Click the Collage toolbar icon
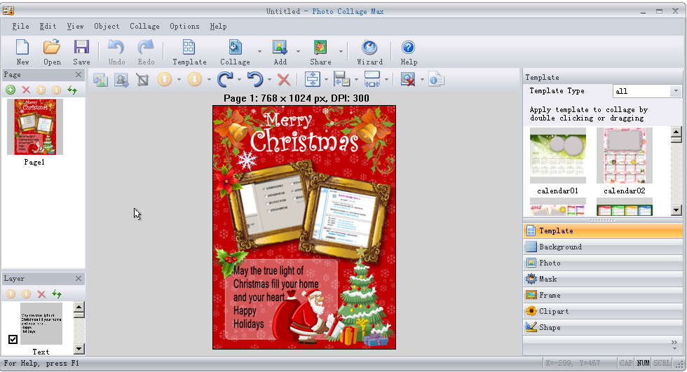Viewport: 687px width, 372px height. coord(235,47)
